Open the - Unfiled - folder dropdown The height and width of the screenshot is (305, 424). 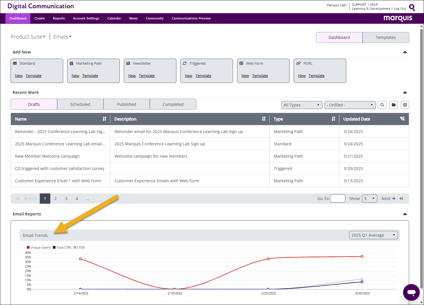350,105
